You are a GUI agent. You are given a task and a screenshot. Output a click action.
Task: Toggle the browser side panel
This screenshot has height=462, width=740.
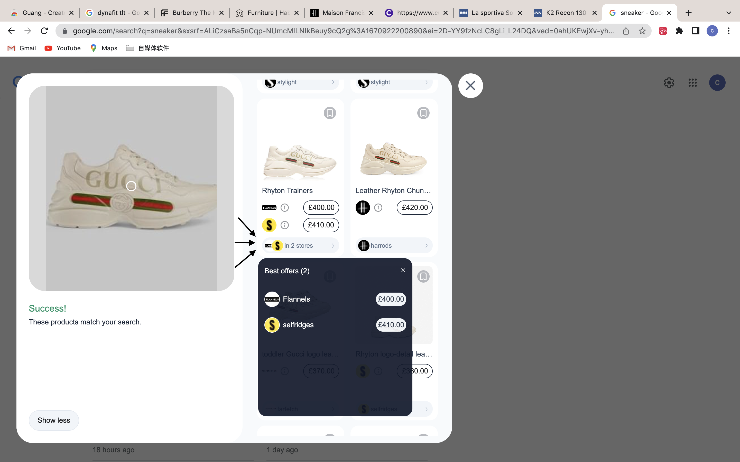pyautogui.click(x=696, y=31)
